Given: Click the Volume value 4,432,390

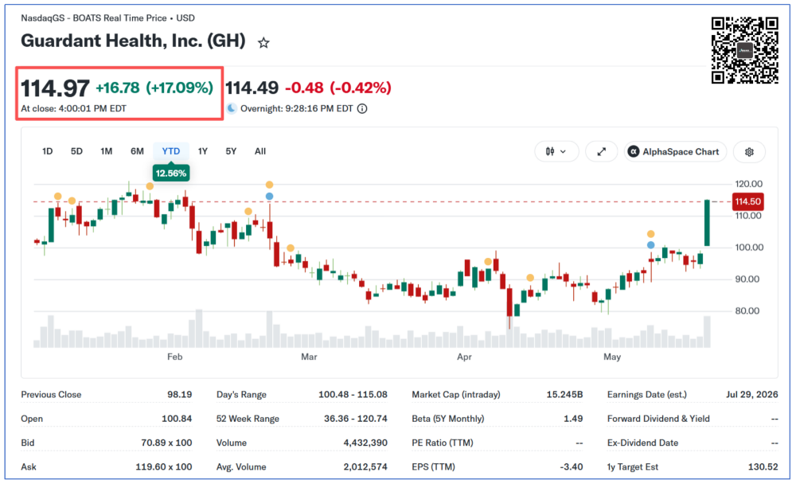Looking at the screenshot, I should pyautogui.click(x=365, y=443).
